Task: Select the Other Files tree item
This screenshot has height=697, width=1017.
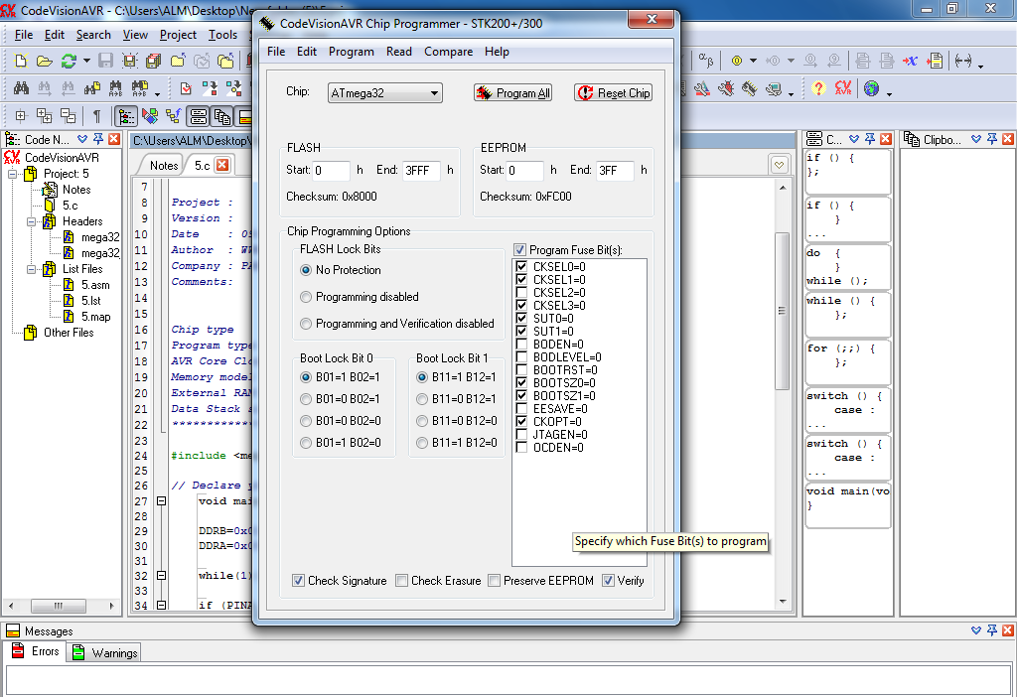Action: 69,333
